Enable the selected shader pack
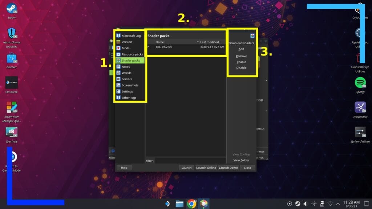Image resolution: width=372 pixels, height=209 pixels. [x=241, y=62]
